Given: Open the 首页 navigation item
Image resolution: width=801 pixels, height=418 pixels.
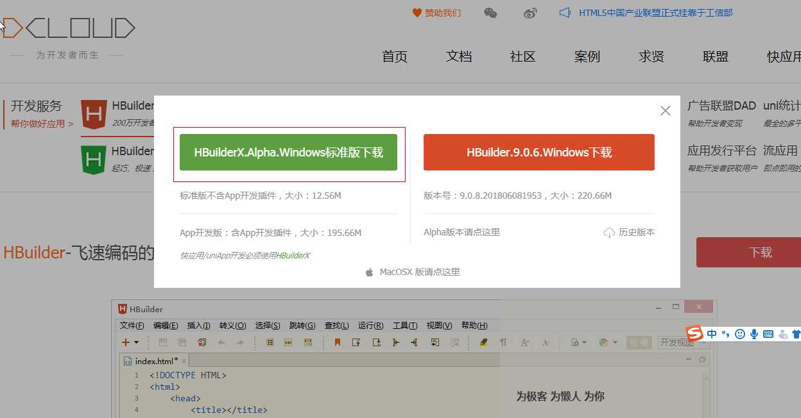Looking at the screenshot, I should (x=395, y=56).
